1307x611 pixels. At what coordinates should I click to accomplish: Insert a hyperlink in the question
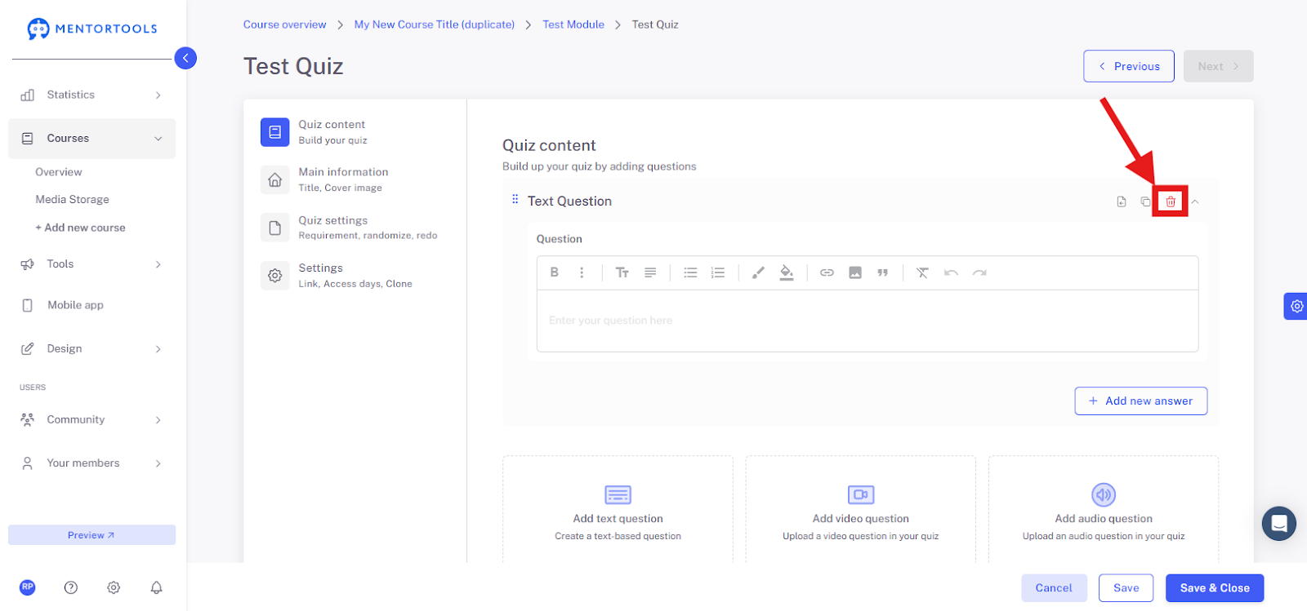(x=827, y=272)
